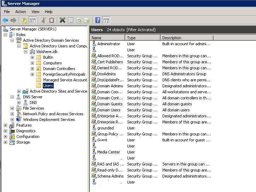
Task: Click the Cut scissors toolbar icon
Action: coord(43,20)
